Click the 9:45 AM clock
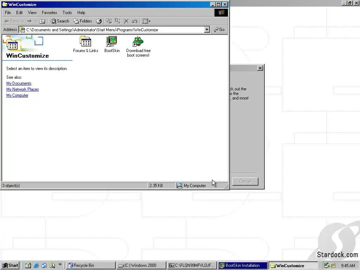 [x=348, y=266]
